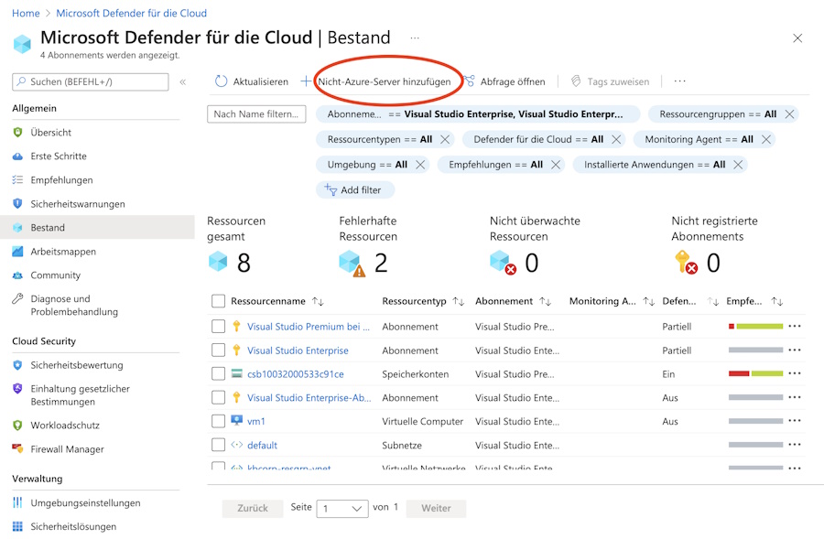Click the Umgebungseinstellungen sliders icon
Screen dimensions: 824x539
tap(17, 502)
